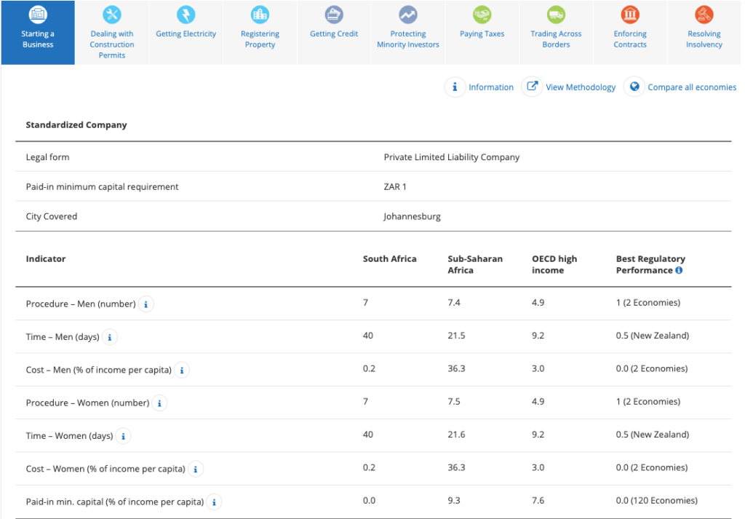Image resolution: width=745 pixels, height=519 pixels.
Task: Show info for Cost – Women indicator
Action: pos(196,469)
